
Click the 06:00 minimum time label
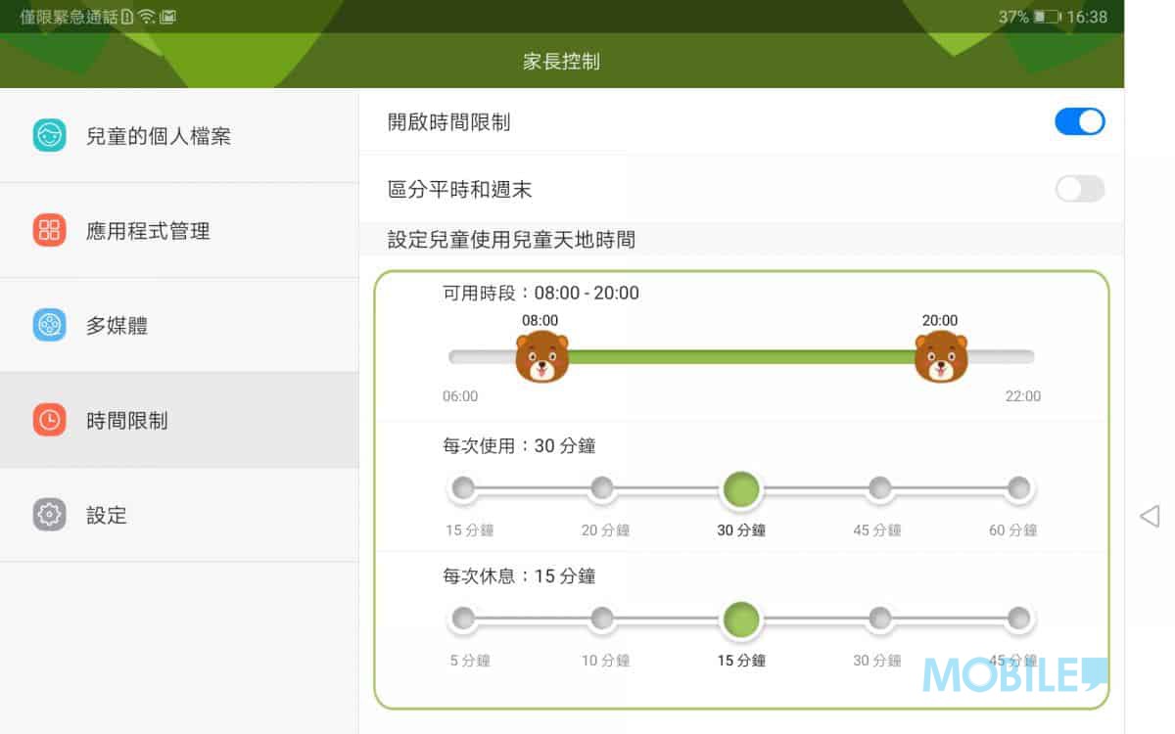point(460,396)
